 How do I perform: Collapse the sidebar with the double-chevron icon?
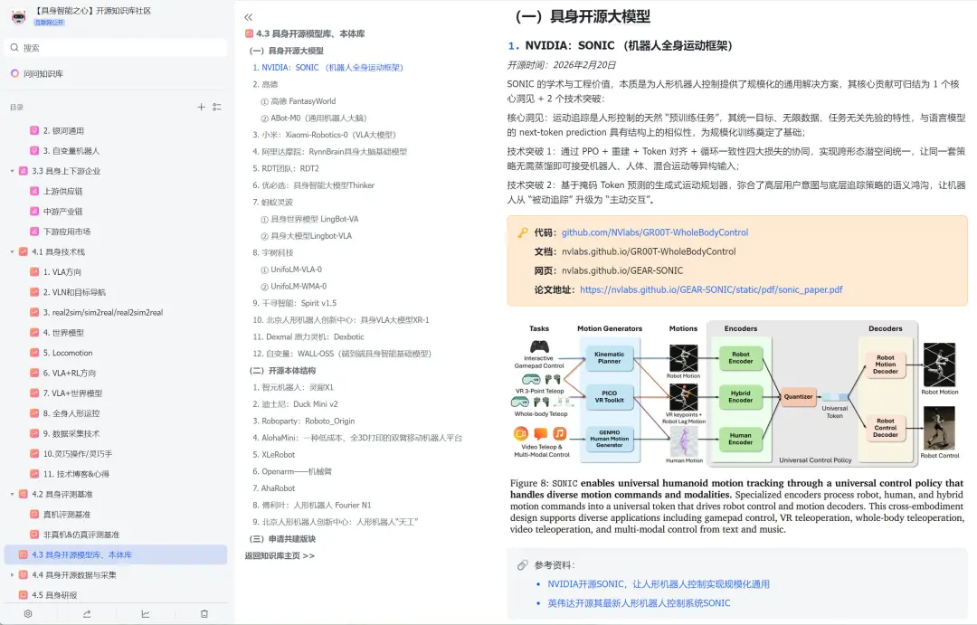click(249, 17)
